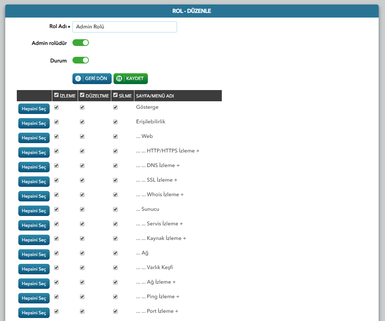Image resolution: width=385 pixels, height=321 pixels.
Task: Uncheck Silme checkbox for Gösterge
Action: point(115,107)
